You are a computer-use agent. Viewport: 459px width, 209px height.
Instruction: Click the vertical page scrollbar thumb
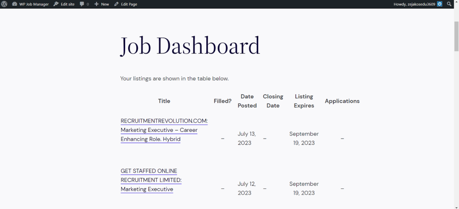point(456,36)
